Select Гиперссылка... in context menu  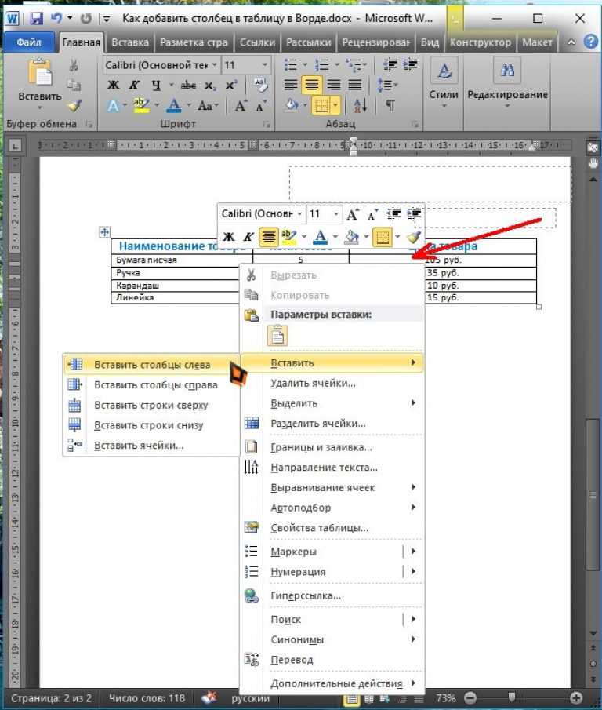332,596
